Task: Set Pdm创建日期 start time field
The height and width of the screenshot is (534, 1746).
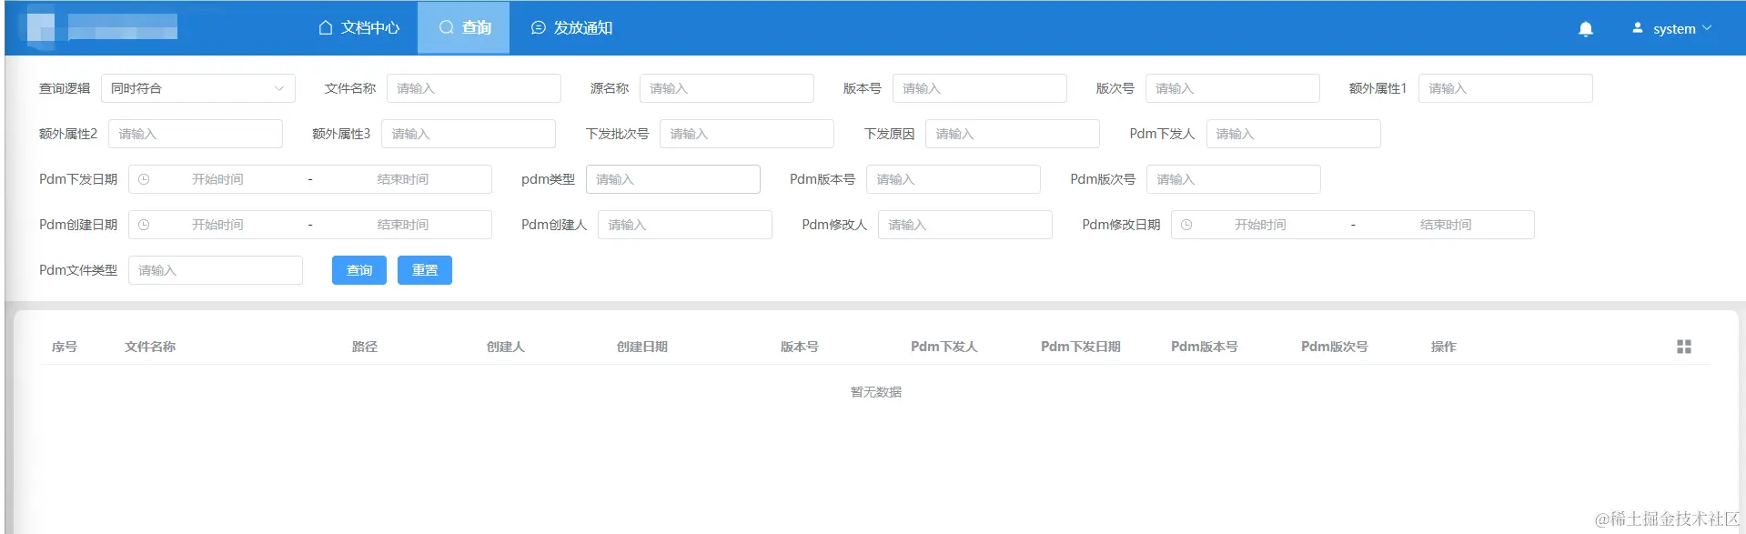Action: [x=217, y=225]
